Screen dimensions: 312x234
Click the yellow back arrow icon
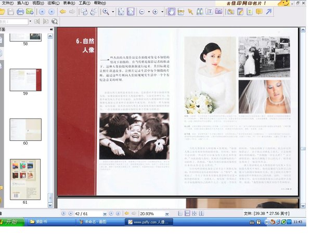tap(63, 11)
